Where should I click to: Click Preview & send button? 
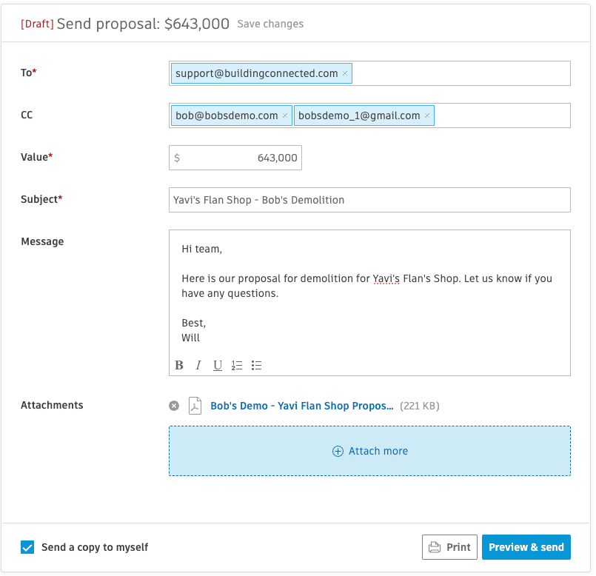coord(526,547)
